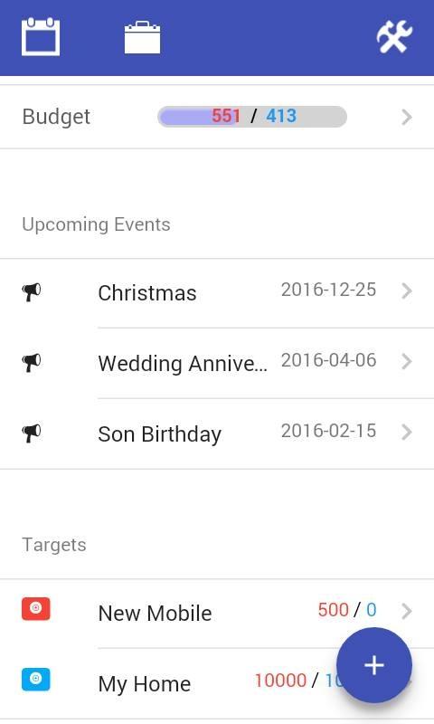This screenshot has width=434, height=724.
Task: Tap the blue target icon for My Home
Action: 36,680
